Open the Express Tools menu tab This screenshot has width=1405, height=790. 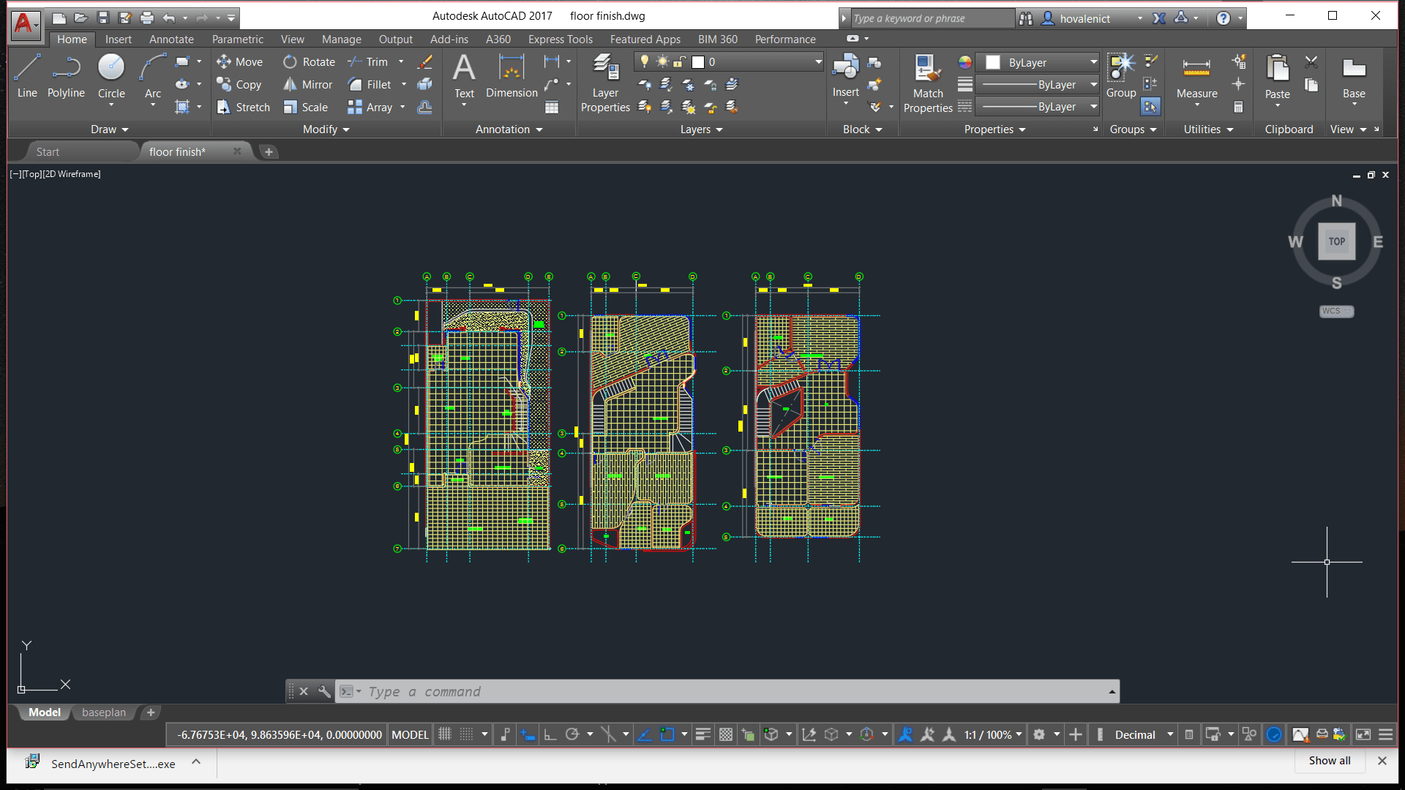point(560,39)
